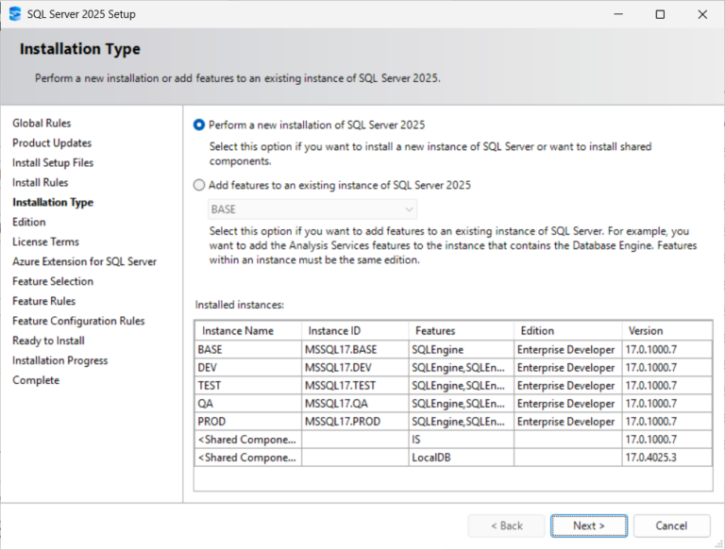
Task: Select the QA instance name cell
Action: coord(248,404)
